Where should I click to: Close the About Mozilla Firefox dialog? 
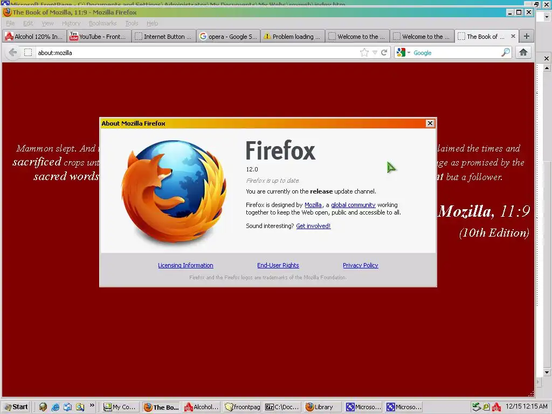click(430, 123)
